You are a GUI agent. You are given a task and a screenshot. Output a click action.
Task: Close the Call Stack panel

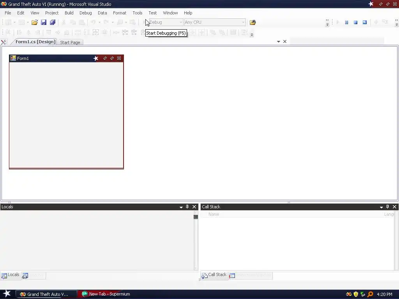[394, 207]
